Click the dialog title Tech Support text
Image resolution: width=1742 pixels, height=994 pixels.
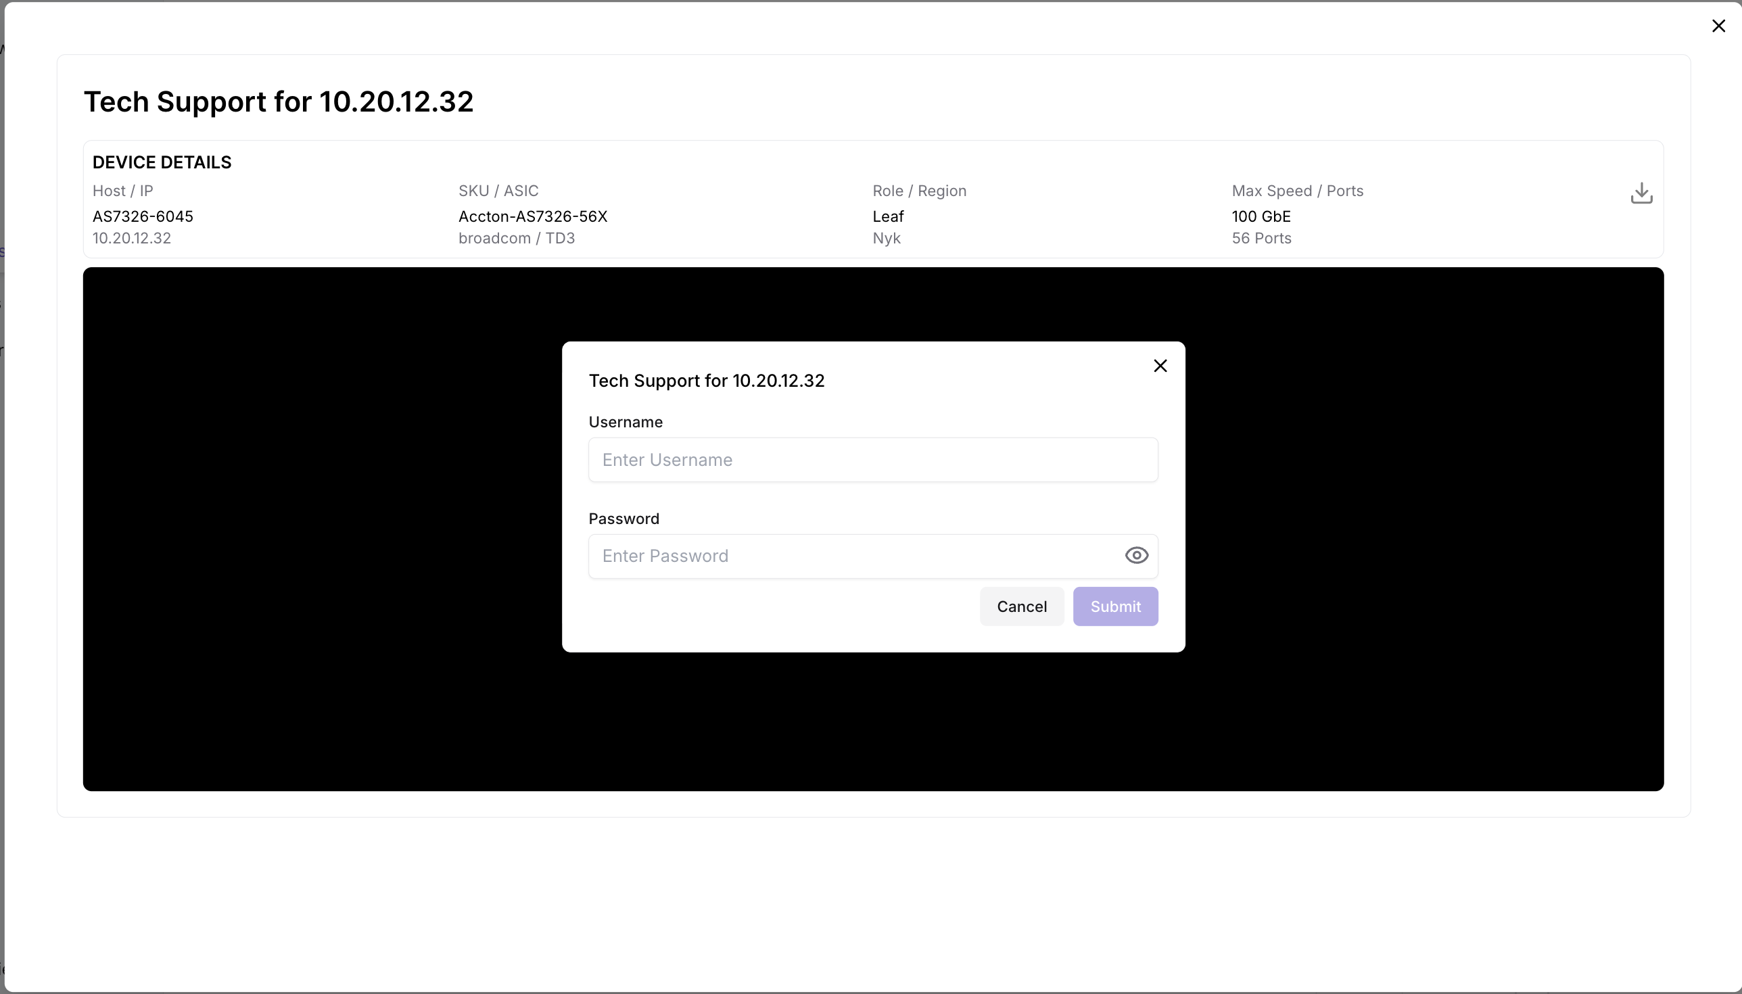pyautogui.click(x=707, y=381)
